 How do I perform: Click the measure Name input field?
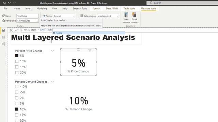click(28, 16)
